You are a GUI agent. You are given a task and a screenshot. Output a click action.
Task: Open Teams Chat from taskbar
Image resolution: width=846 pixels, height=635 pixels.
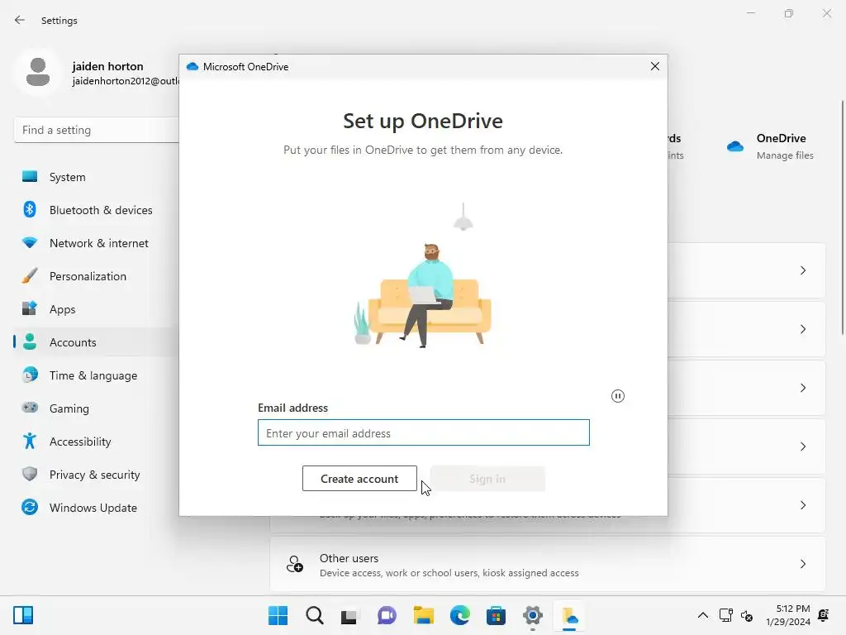387,615
